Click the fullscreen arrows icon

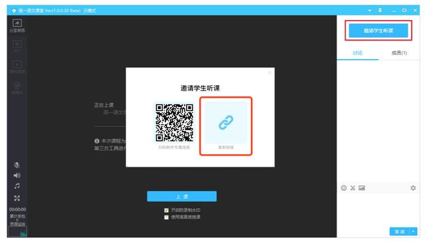tap(17, 198)
